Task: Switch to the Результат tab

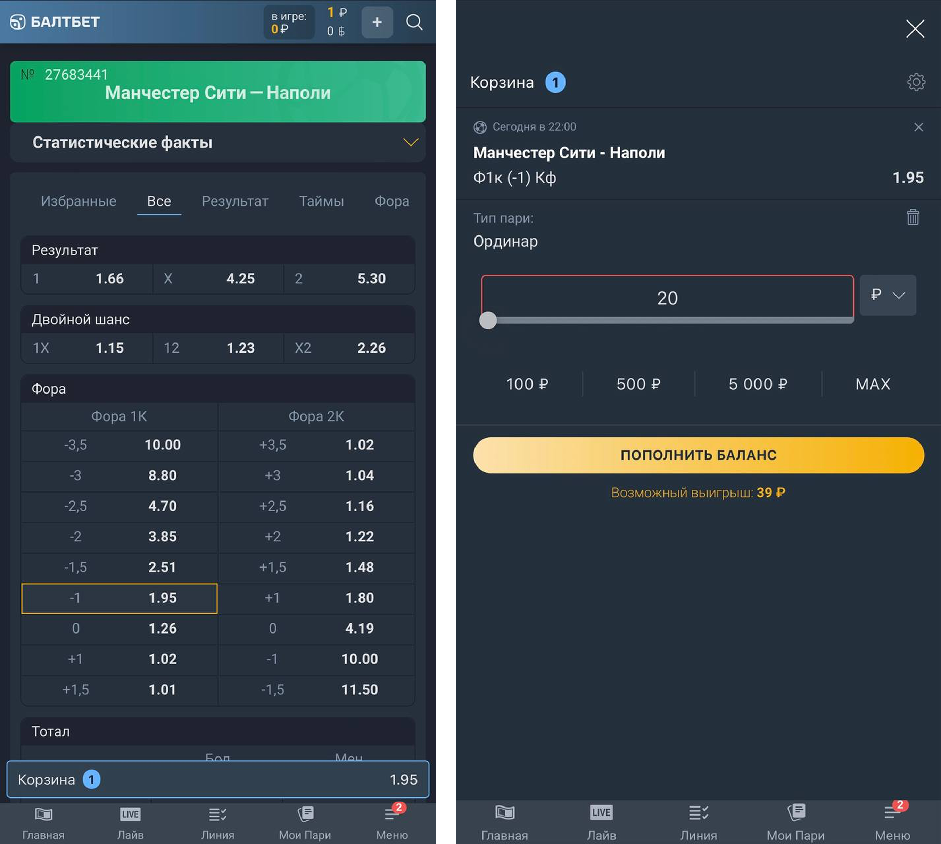Action: 235,201
